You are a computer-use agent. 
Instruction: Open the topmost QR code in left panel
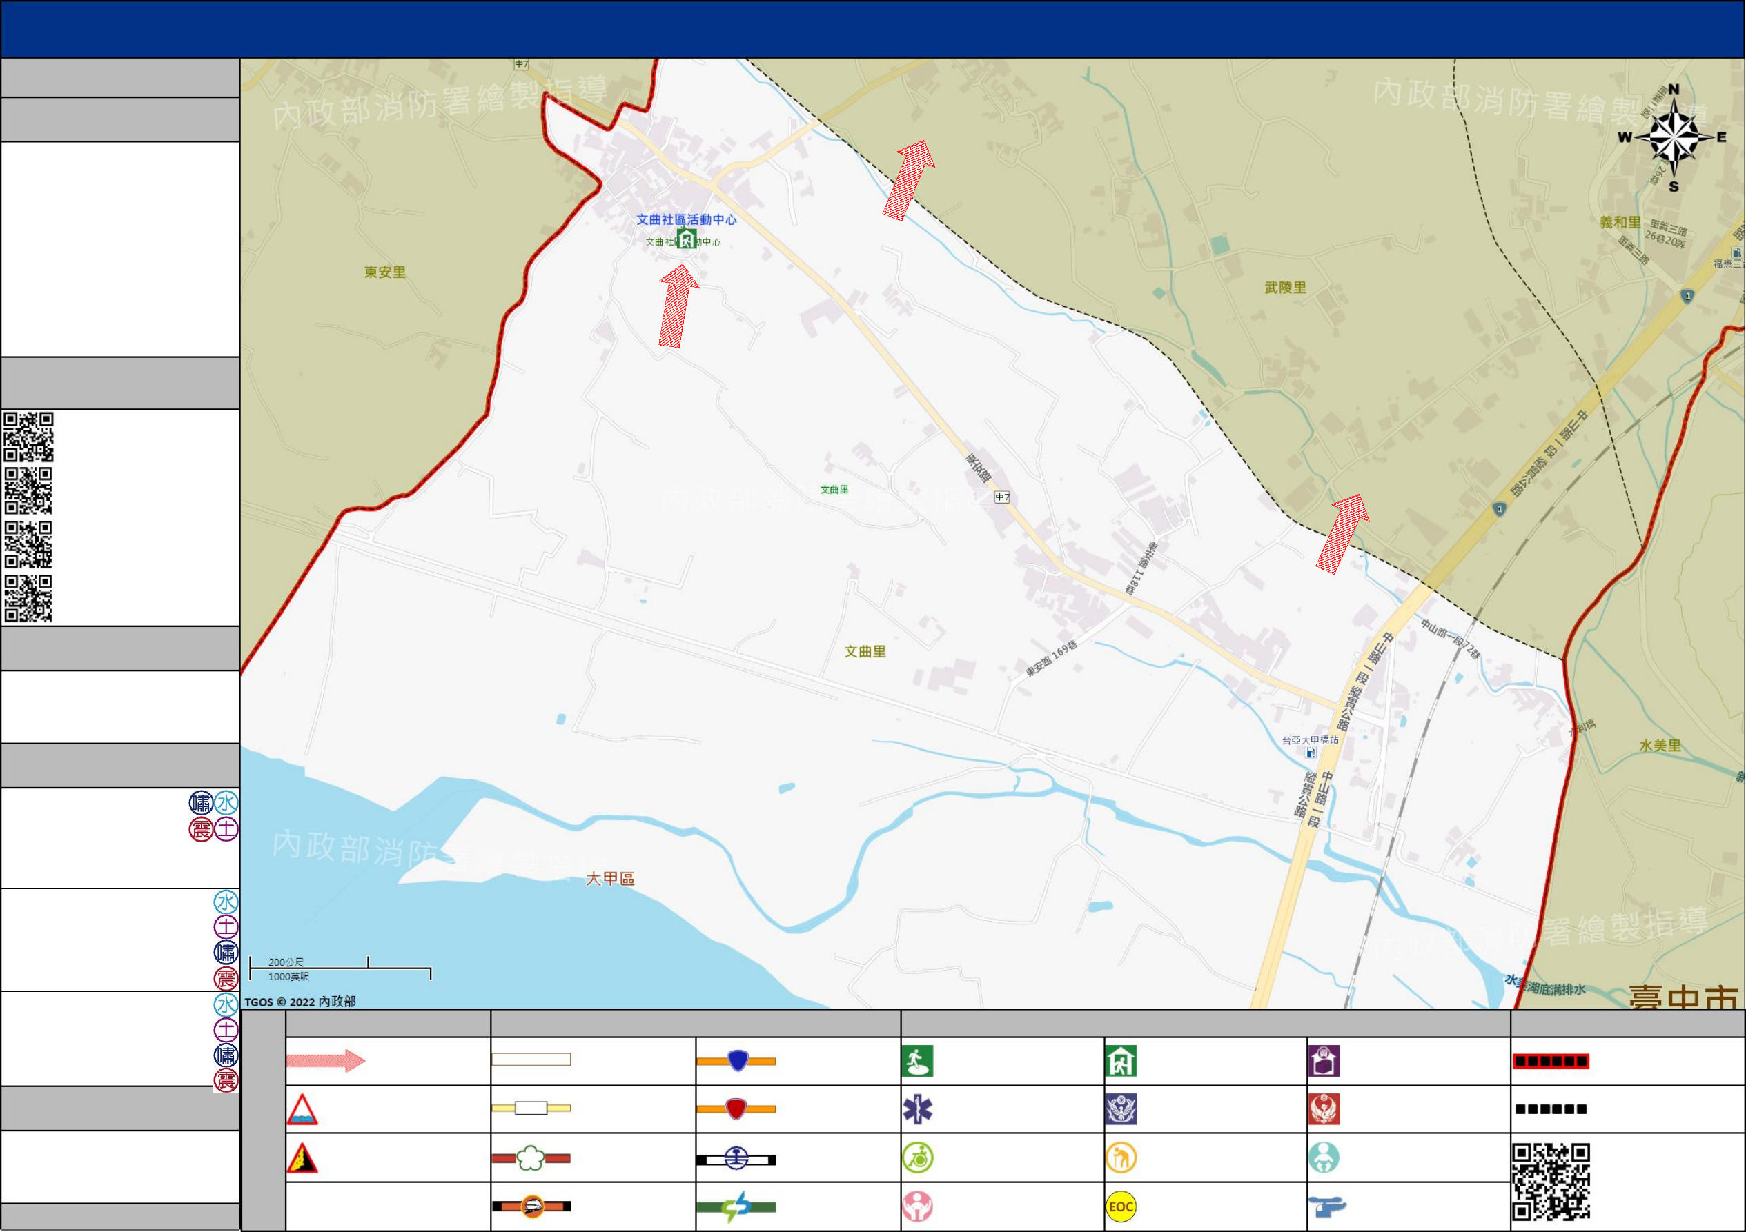[x=28, y=437]
